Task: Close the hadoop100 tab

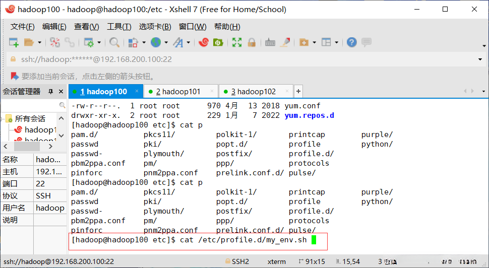Action: coord(137,91)
